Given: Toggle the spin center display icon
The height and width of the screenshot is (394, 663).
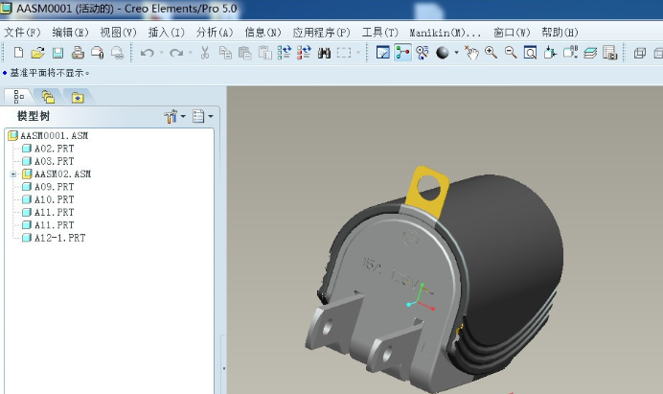Looking at the screenshot, I should (402, 53).
